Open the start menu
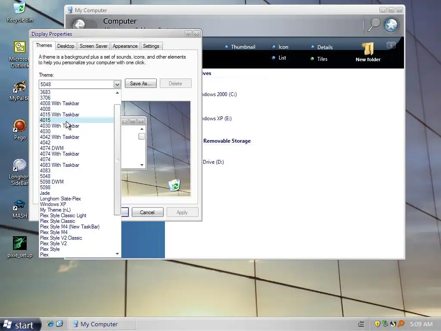 pos(21,325)
